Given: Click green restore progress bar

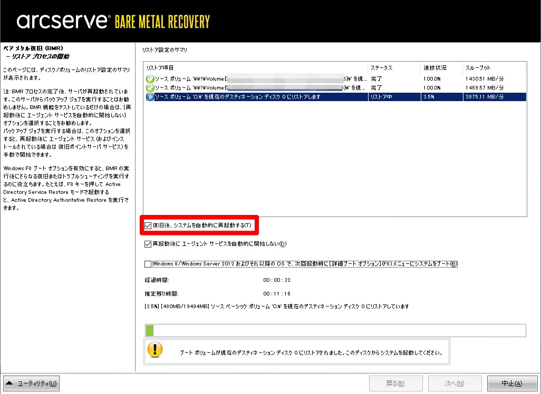Looking at the screenshot, I should click(335, 330).
